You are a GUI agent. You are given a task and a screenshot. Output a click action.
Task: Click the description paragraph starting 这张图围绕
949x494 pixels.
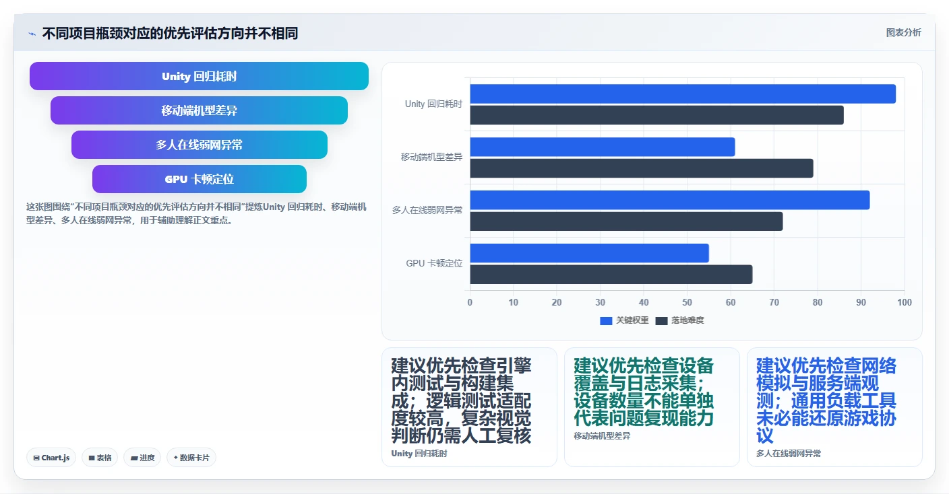point(196,213)
